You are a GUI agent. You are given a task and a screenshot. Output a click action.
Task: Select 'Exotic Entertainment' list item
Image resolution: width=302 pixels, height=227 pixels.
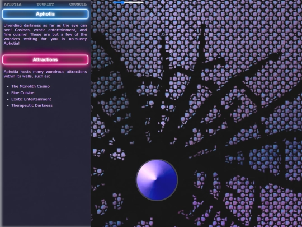point(31,99)
